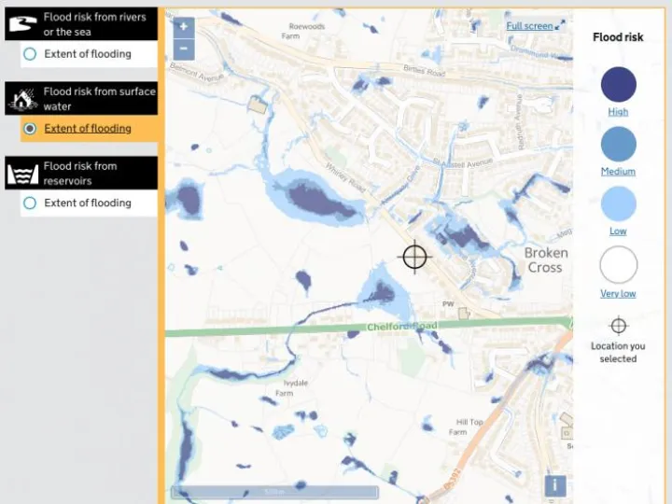Click the Flood risk from surface water heading
The width and height of the screenshot is (672, 504).
point(99,99)
